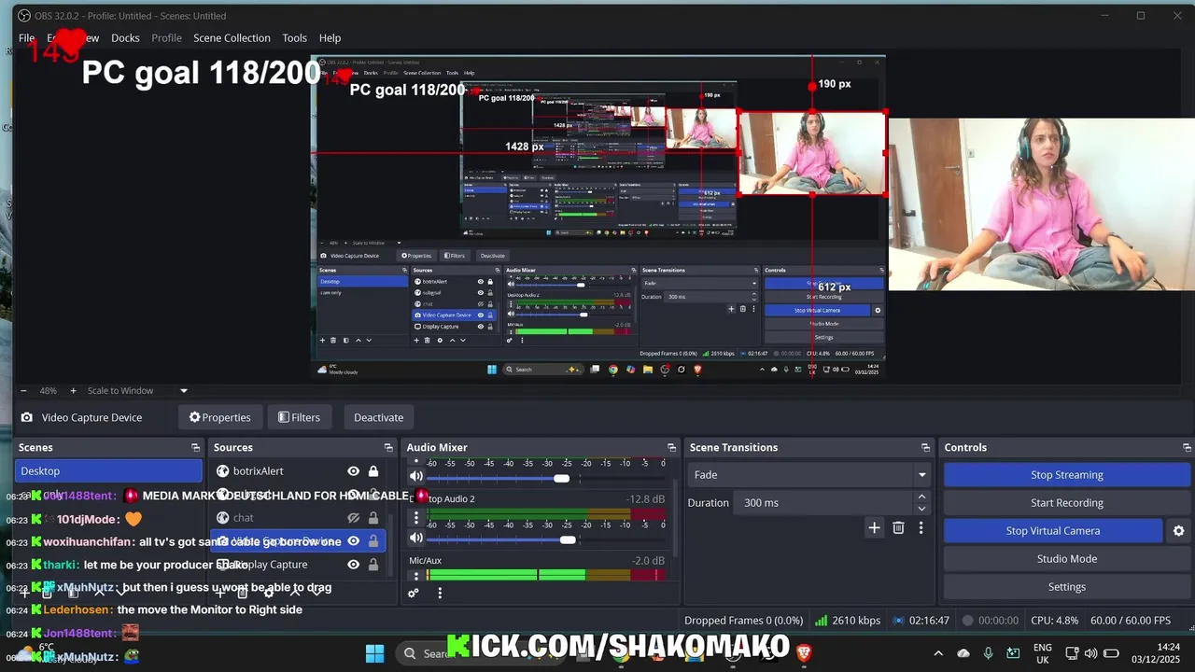Toggle lock on Display Capture source
Viewport: 1195px width, 672px height.
point(373,565)
